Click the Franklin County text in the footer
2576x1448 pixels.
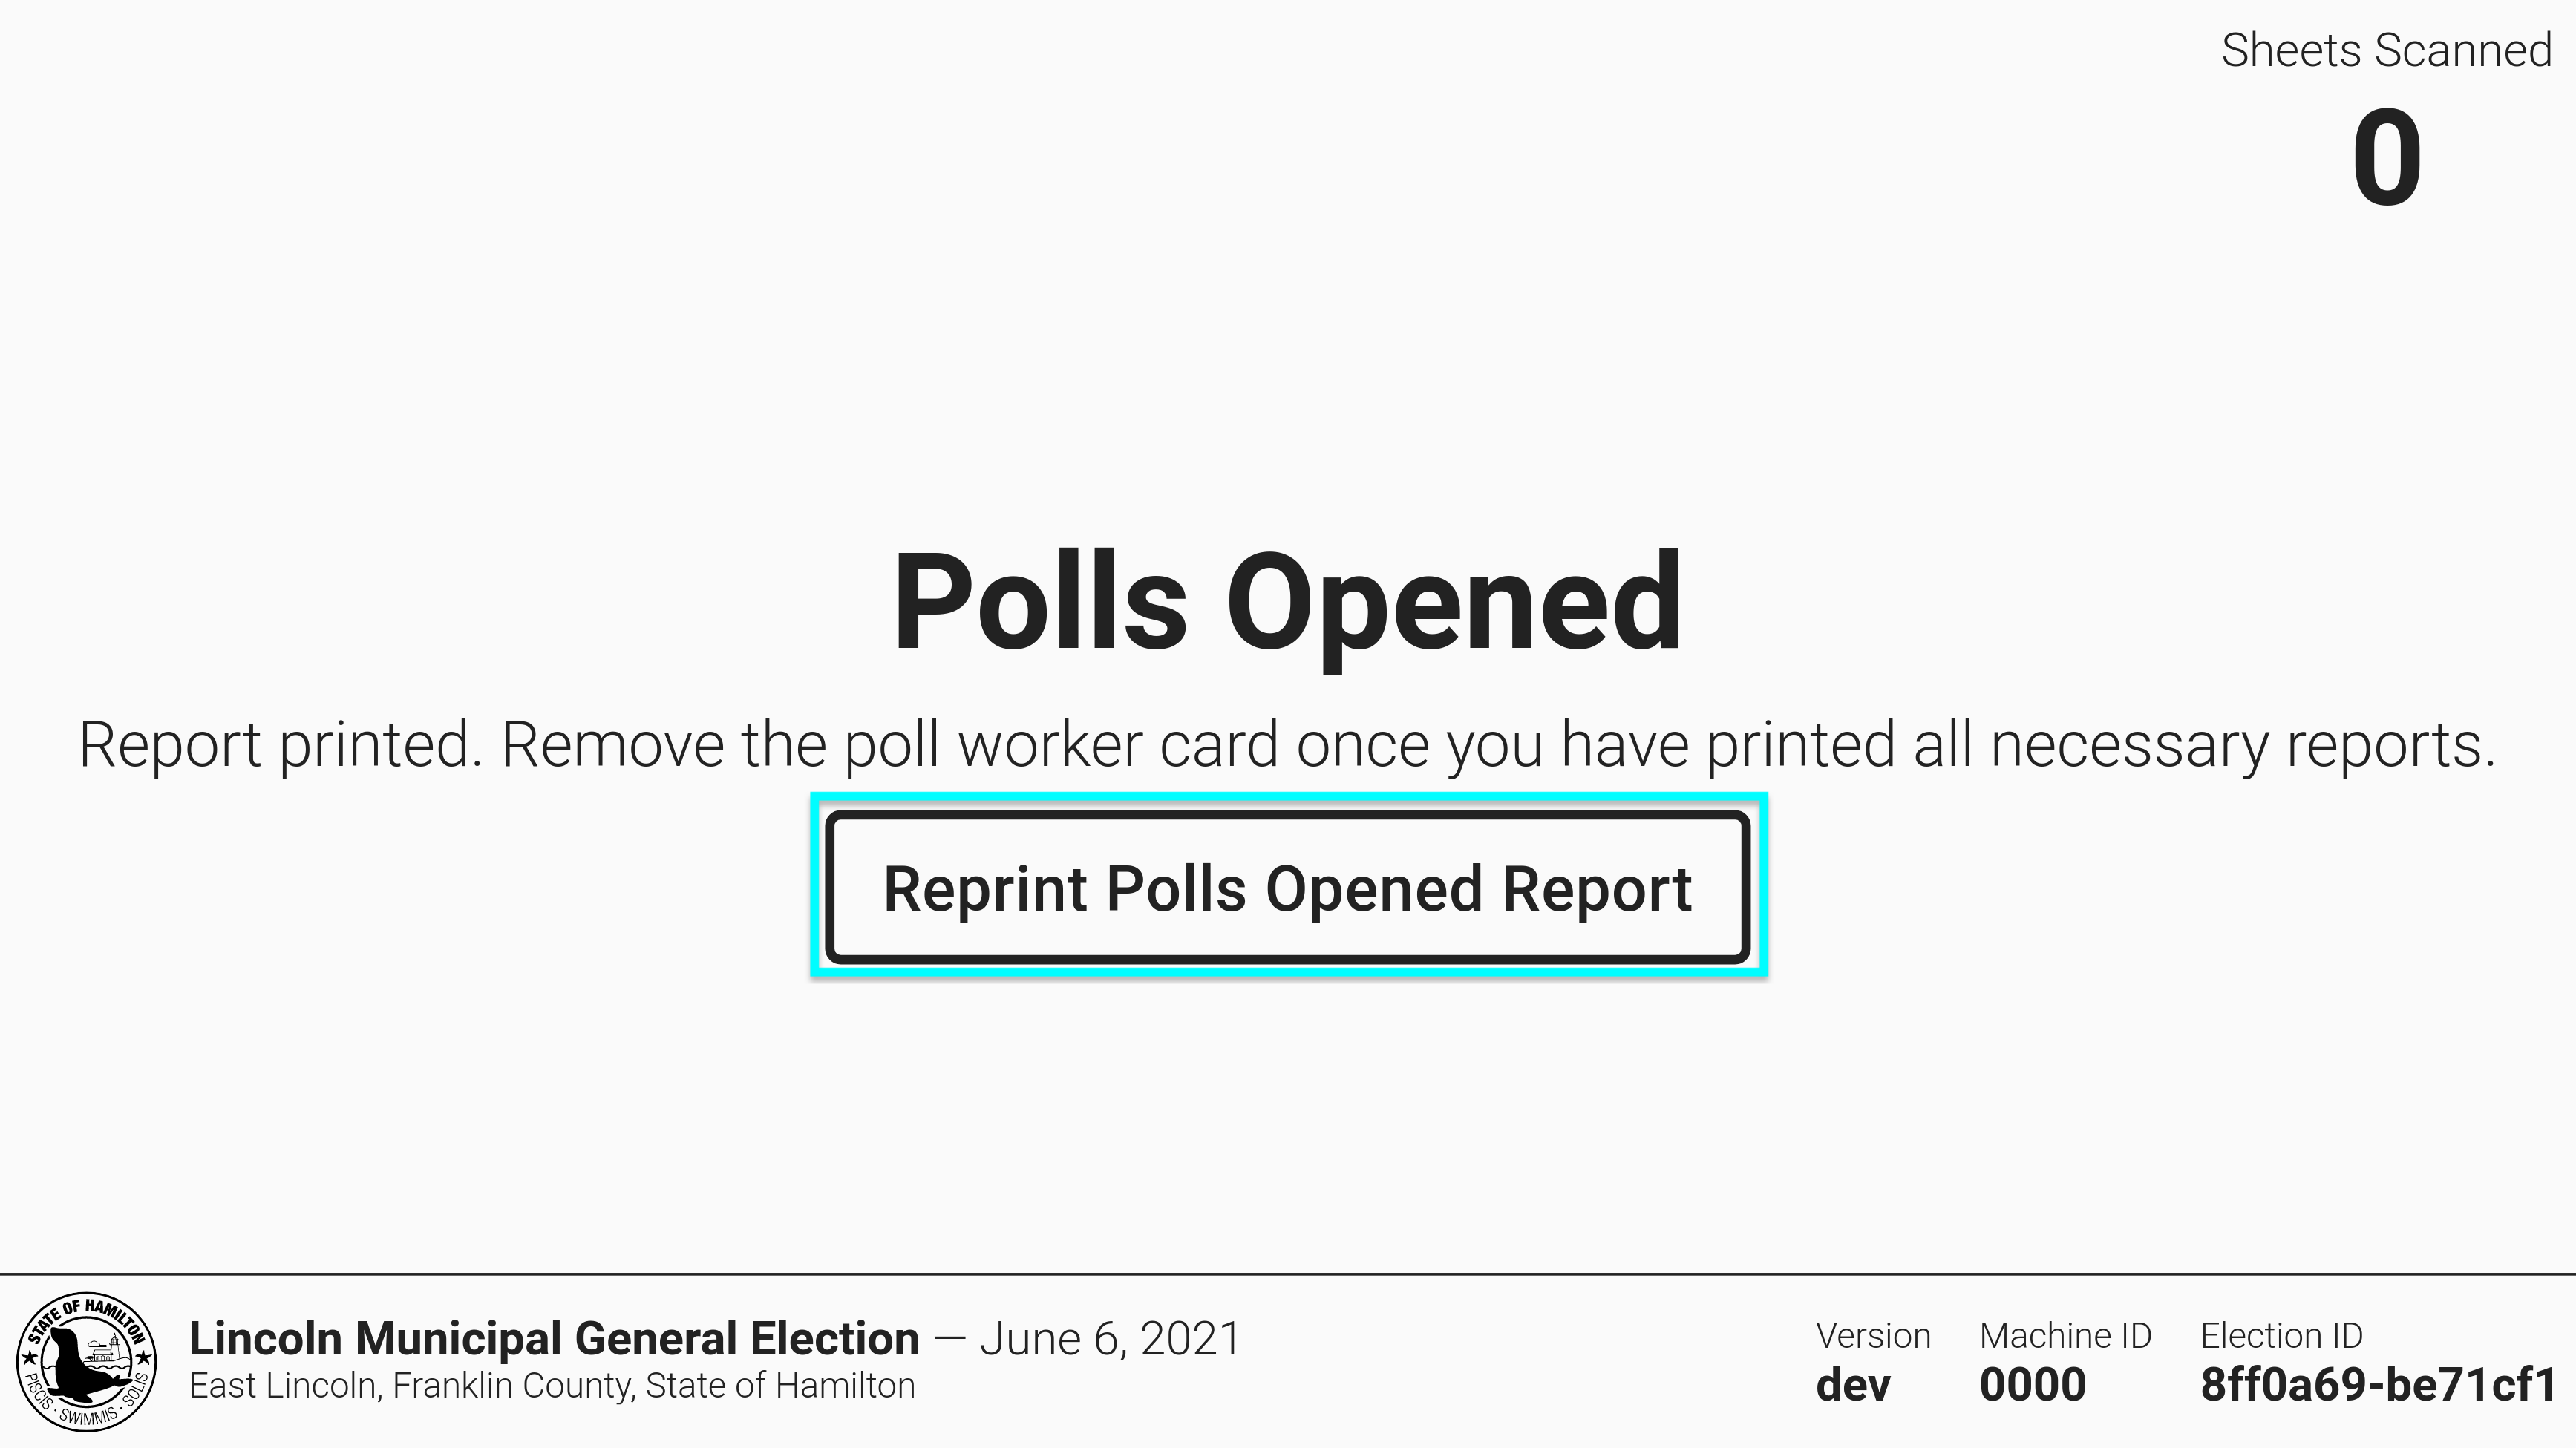pos(513,1386)
